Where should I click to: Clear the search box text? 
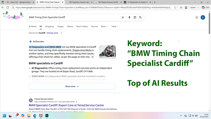[x=123, y=17]
